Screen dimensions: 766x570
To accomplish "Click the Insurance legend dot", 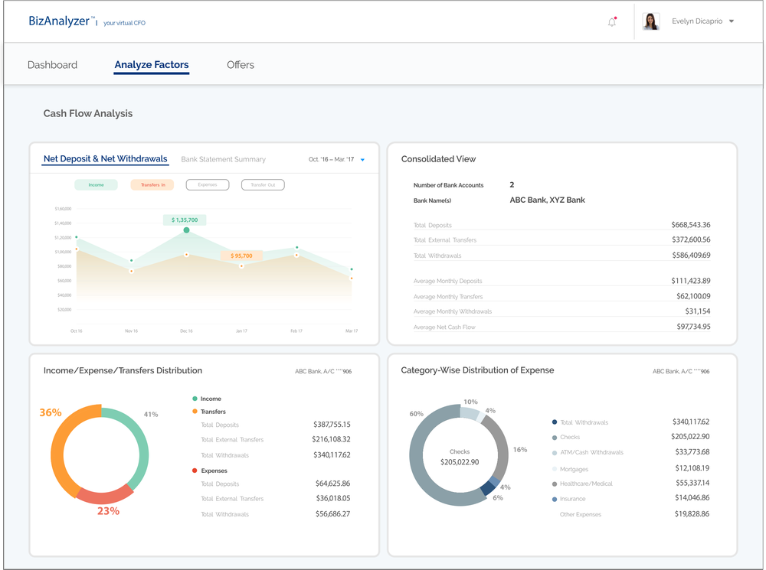I will (555, 499).
